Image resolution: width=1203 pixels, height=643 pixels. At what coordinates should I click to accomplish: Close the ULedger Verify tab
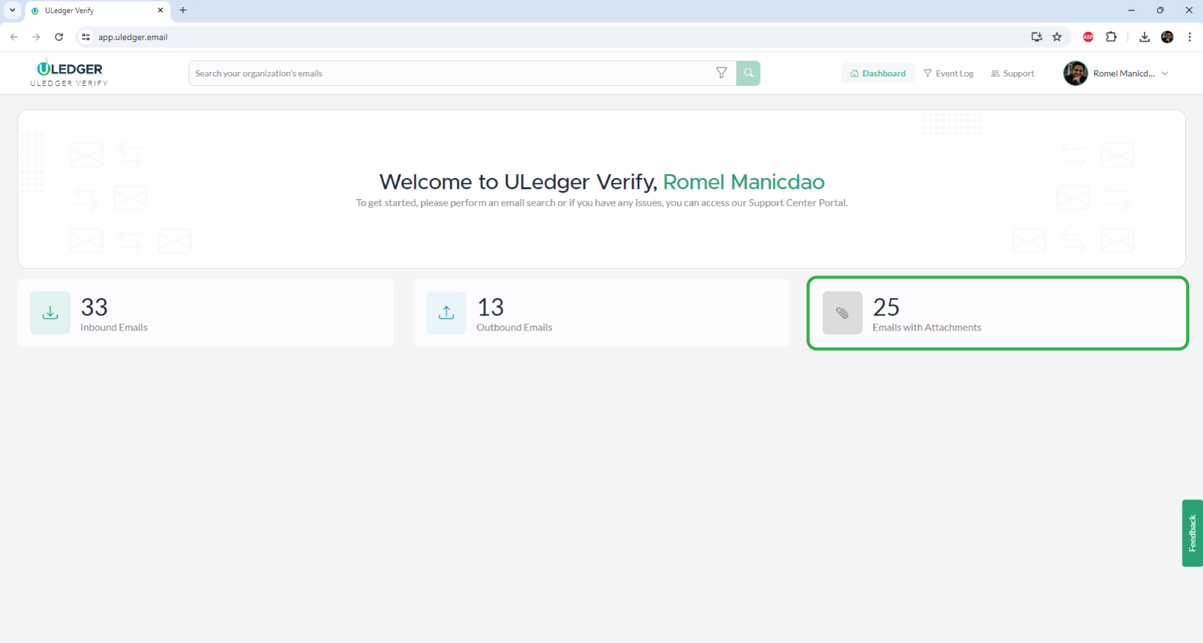[x=160, y=10]
